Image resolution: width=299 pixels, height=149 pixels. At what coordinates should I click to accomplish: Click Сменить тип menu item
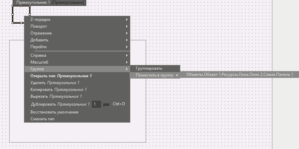(x=42, y=119)
